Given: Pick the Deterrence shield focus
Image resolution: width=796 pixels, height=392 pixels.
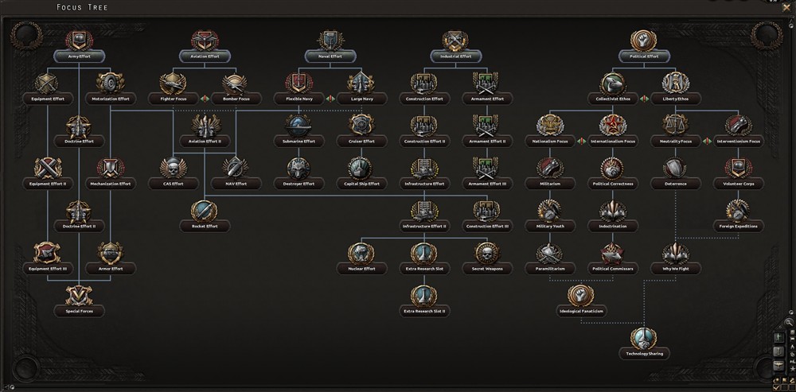Looking at the screenshot, I should point(676,168).
